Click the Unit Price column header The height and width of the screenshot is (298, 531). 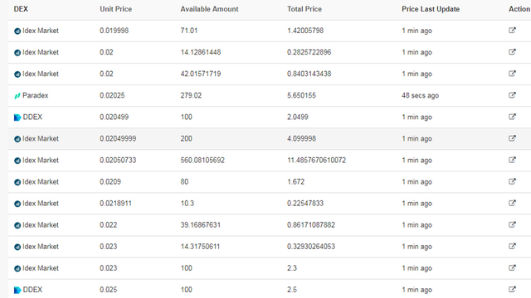115,9
